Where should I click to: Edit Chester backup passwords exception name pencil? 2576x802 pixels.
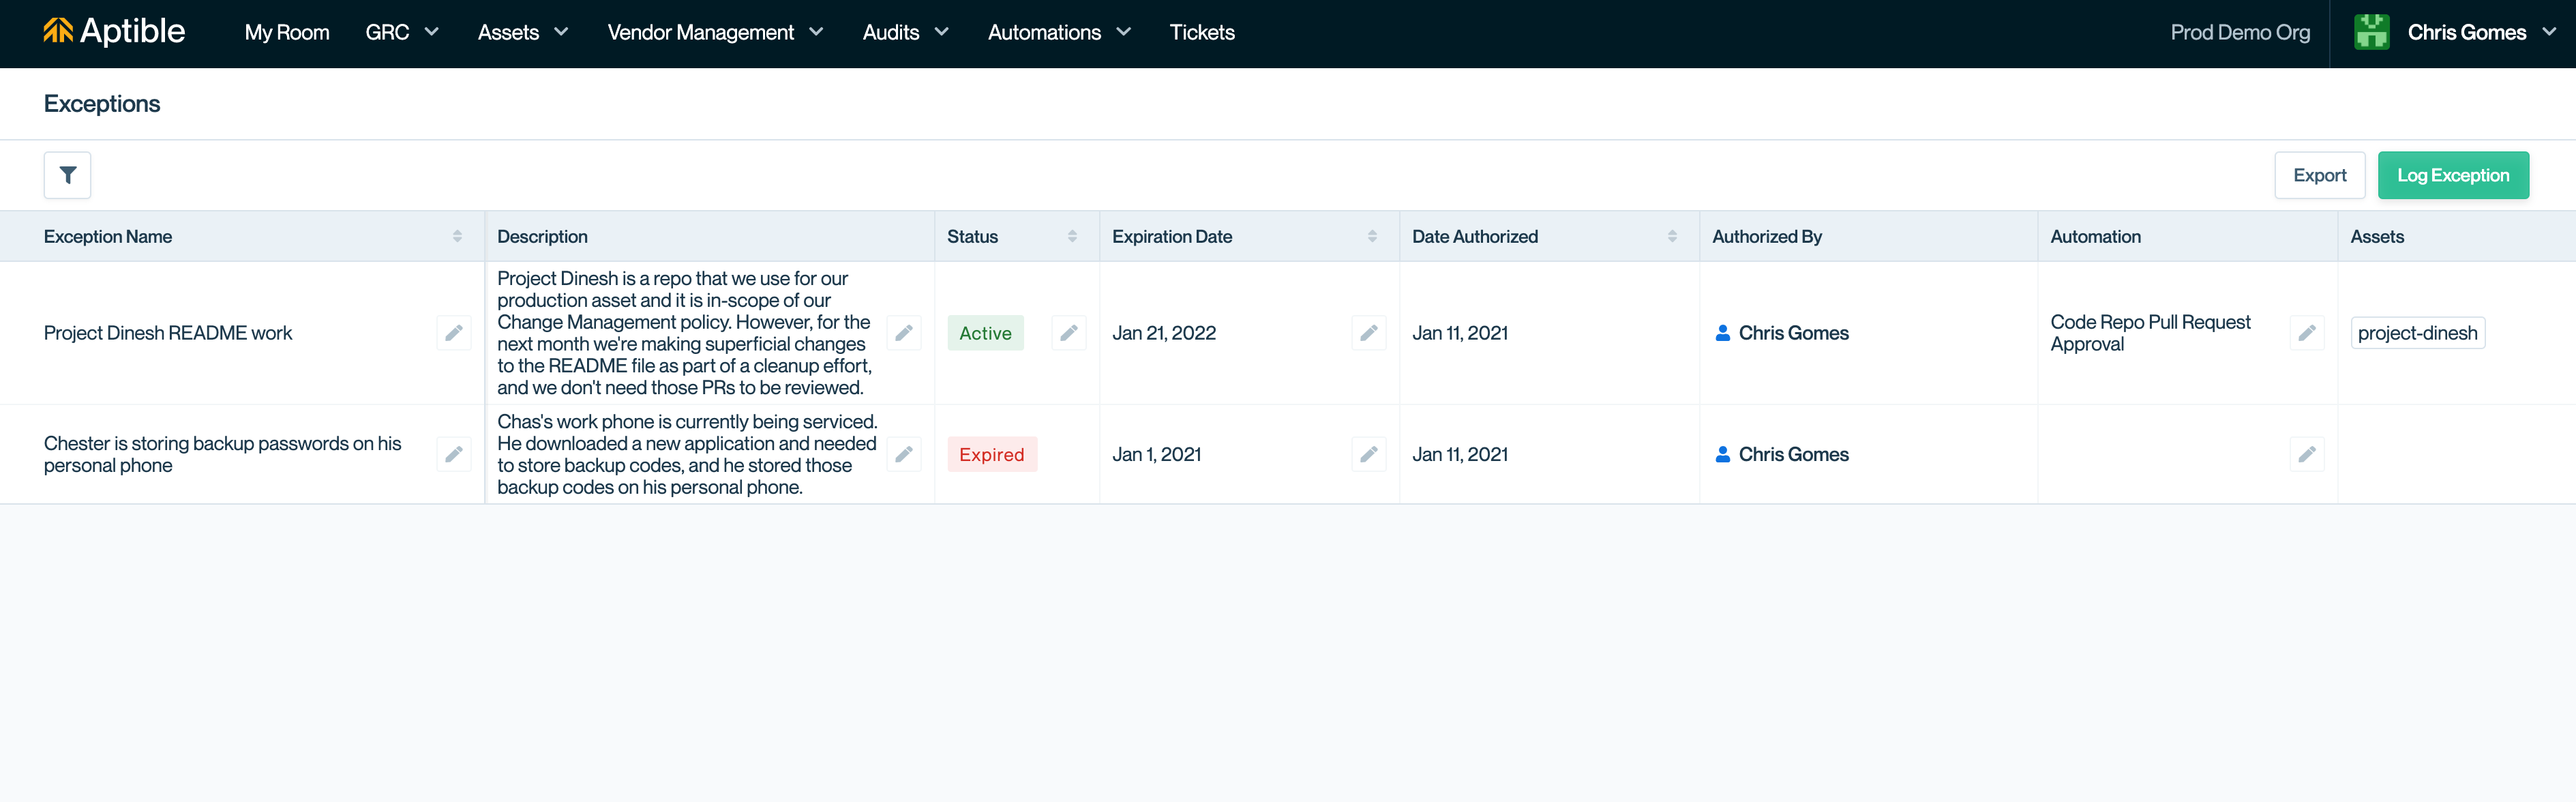[x=453, y=454]
